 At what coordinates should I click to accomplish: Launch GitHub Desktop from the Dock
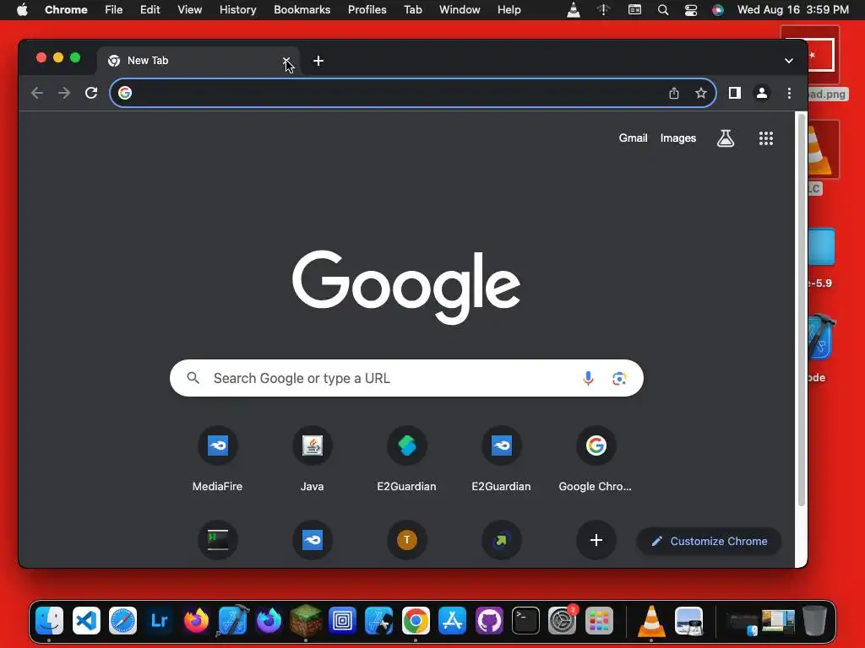point(489,621)
